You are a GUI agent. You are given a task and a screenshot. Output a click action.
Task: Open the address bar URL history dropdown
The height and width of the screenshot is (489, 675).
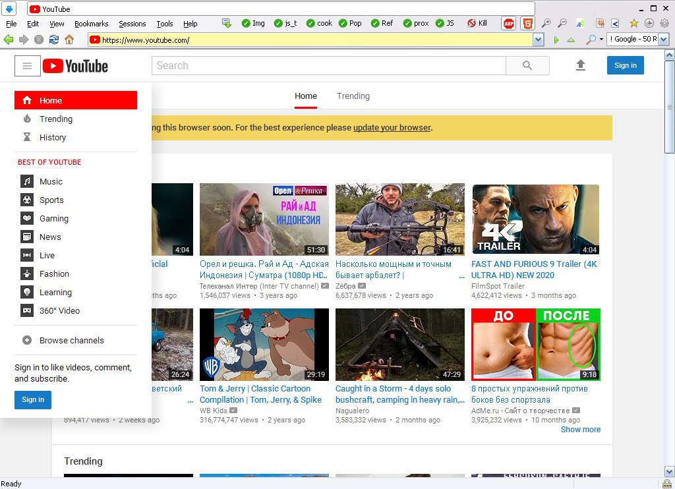(x=538, y=40)
